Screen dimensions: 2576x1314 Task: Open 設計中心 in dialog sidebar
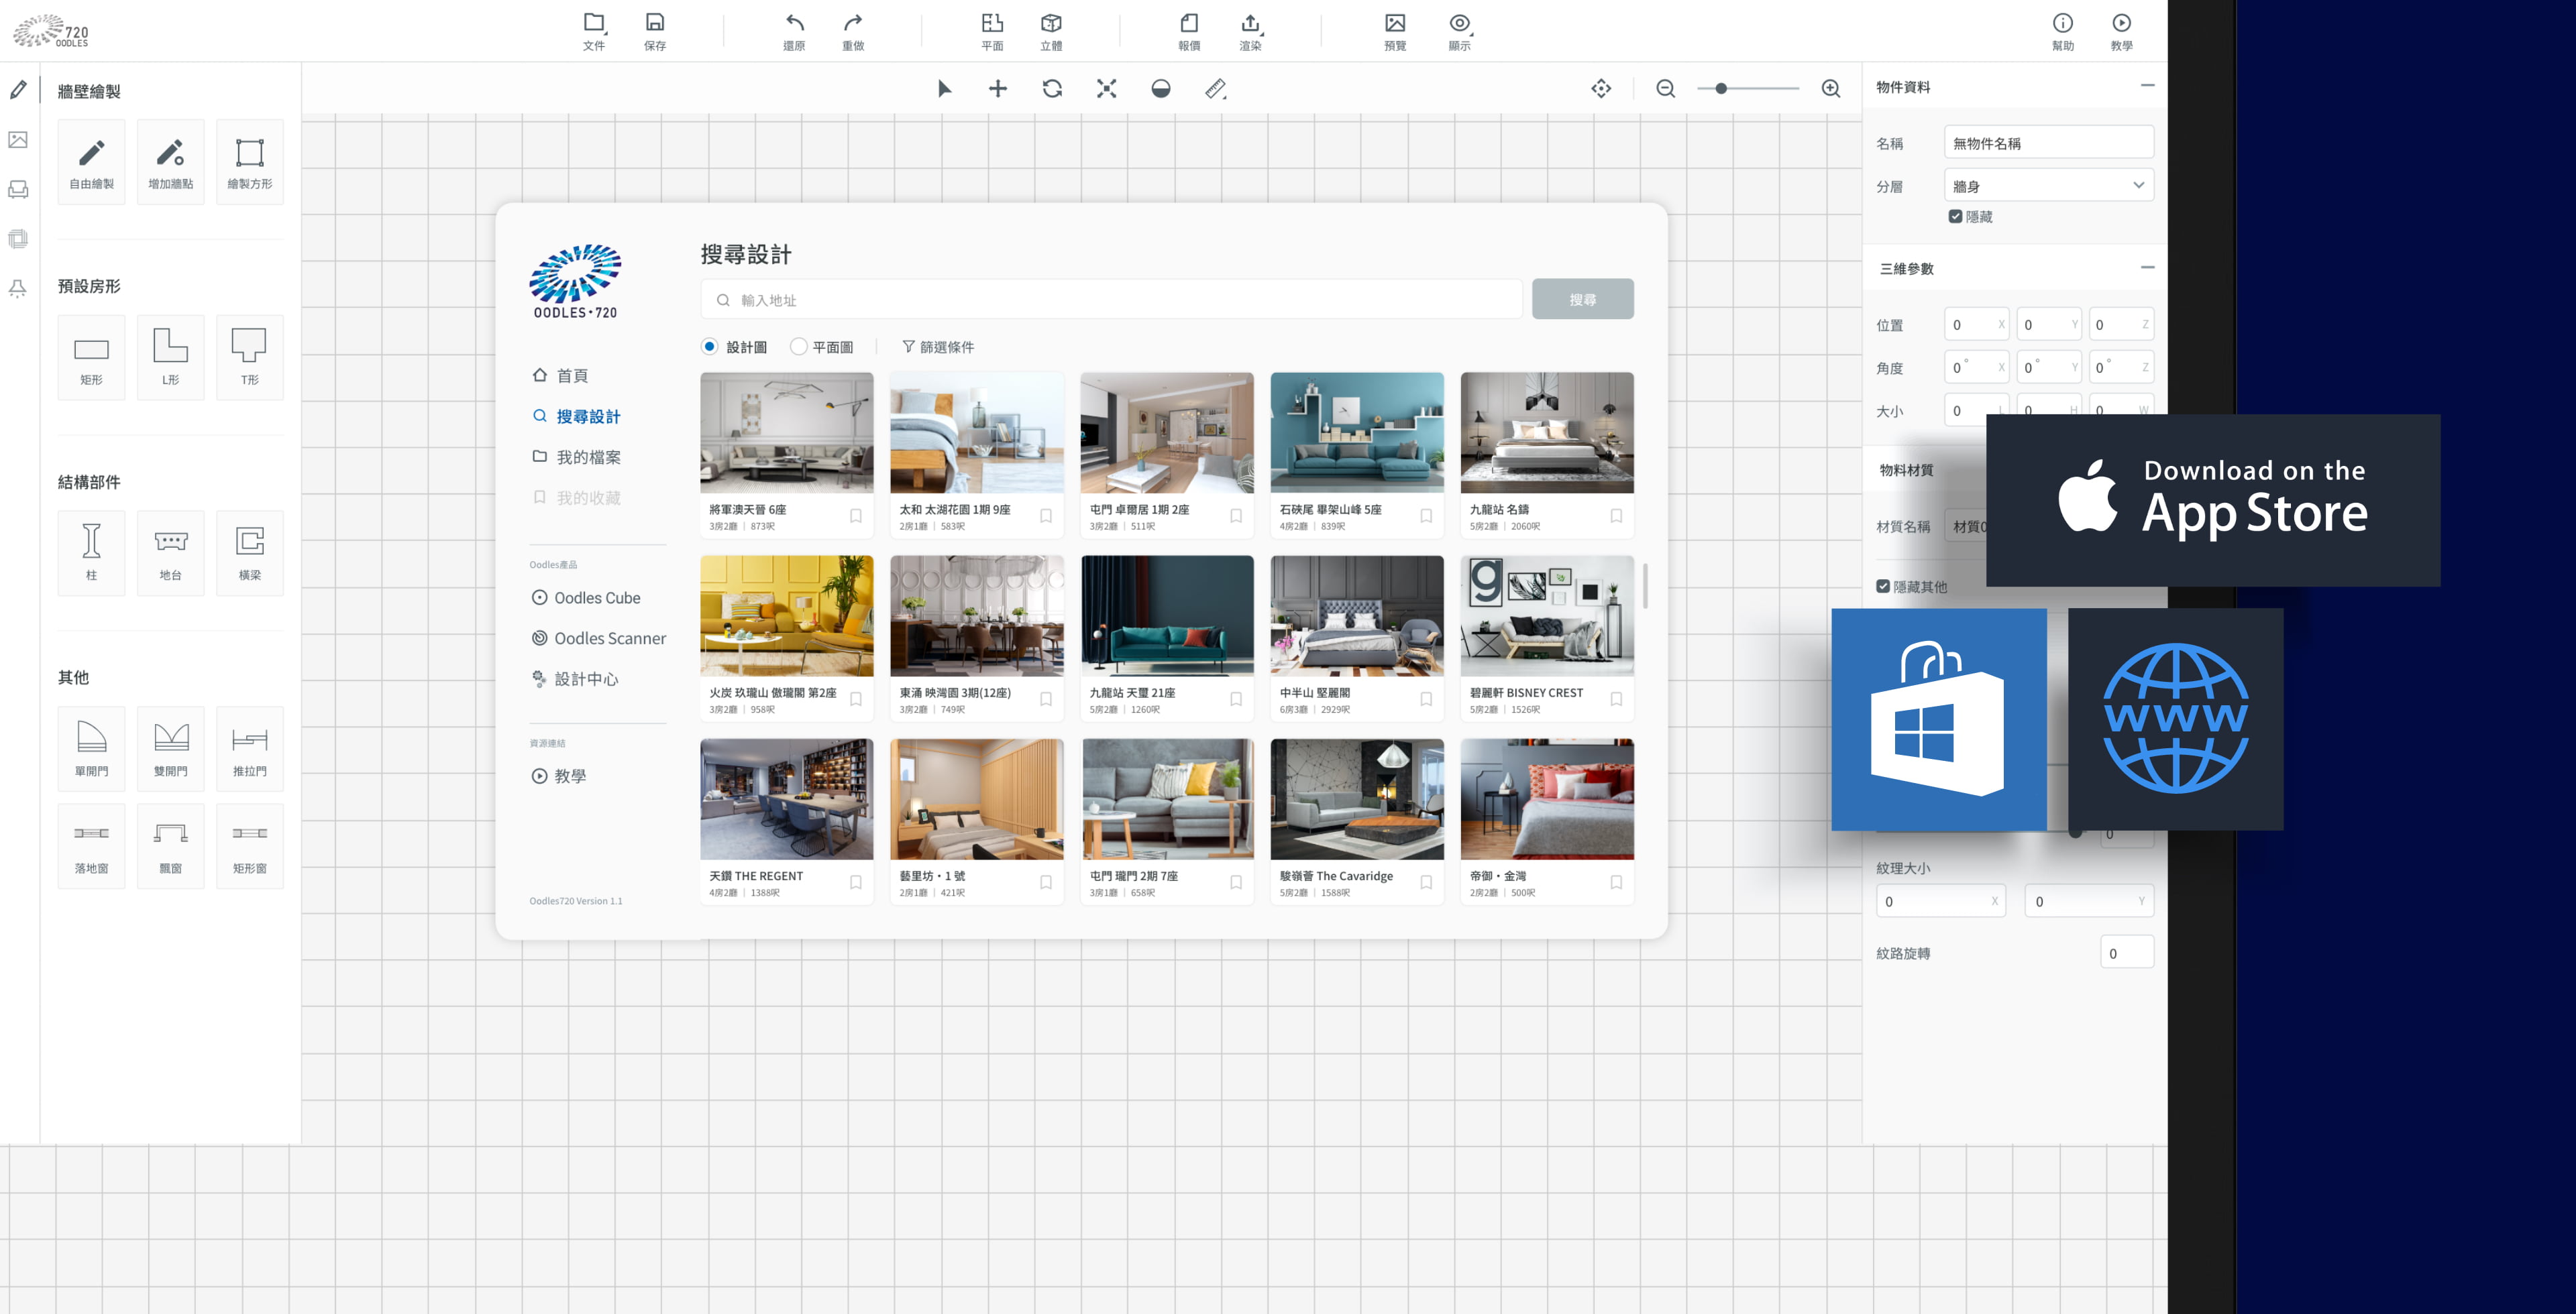pos(575,680)
